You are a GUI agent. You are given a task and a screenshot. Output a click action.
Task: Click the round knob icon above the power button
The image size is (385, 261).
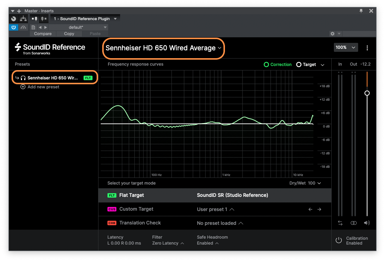13,19
